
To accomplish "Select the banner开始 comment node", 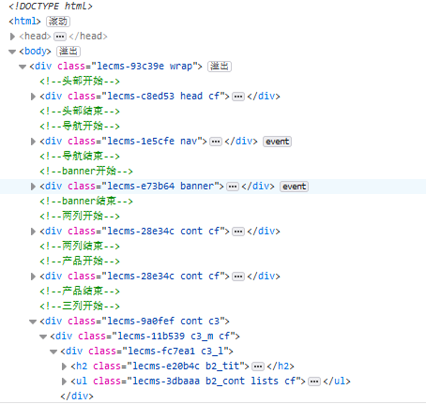I will click(x=86, y=172).
